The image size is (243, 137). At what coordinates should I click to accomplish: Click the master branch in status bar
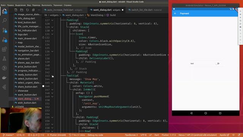pyautogui.click(x=8, y=135)
